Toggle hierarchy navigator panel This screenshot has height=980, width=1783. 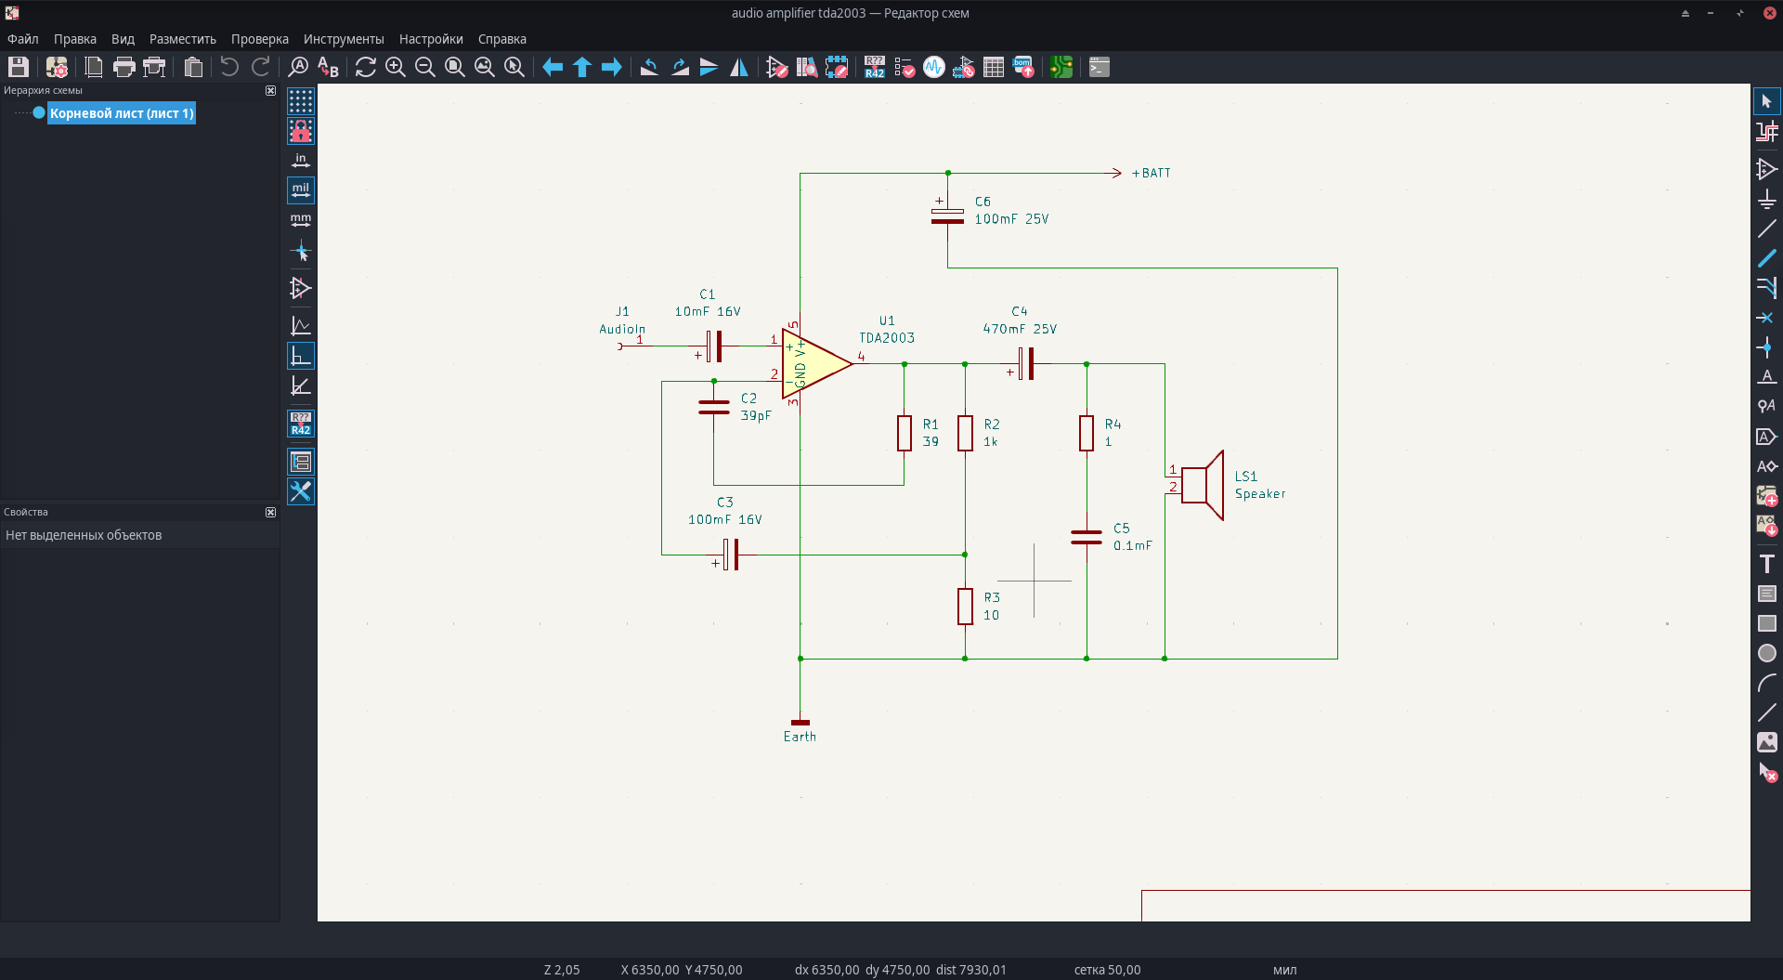pos(301,462)
